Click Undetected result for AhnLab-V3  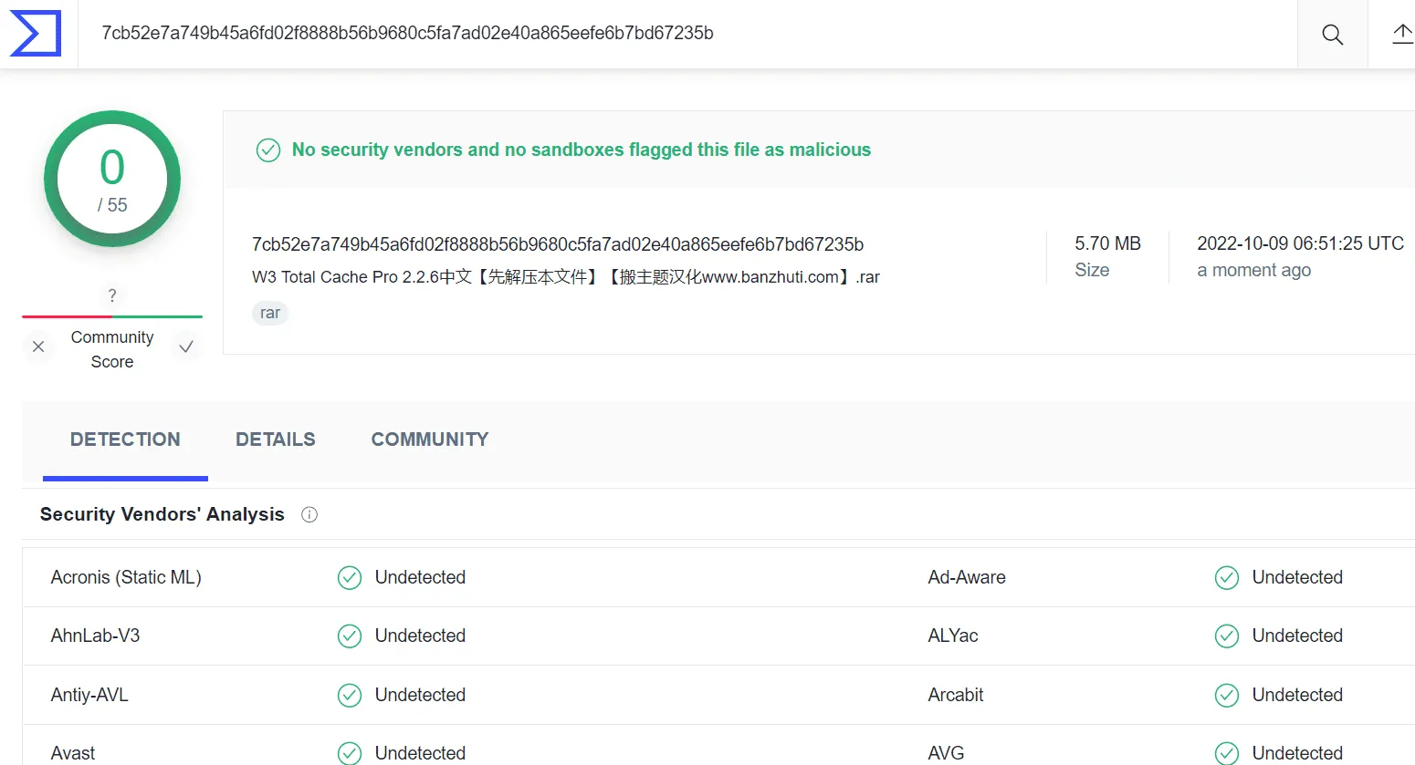pos(420,636)
